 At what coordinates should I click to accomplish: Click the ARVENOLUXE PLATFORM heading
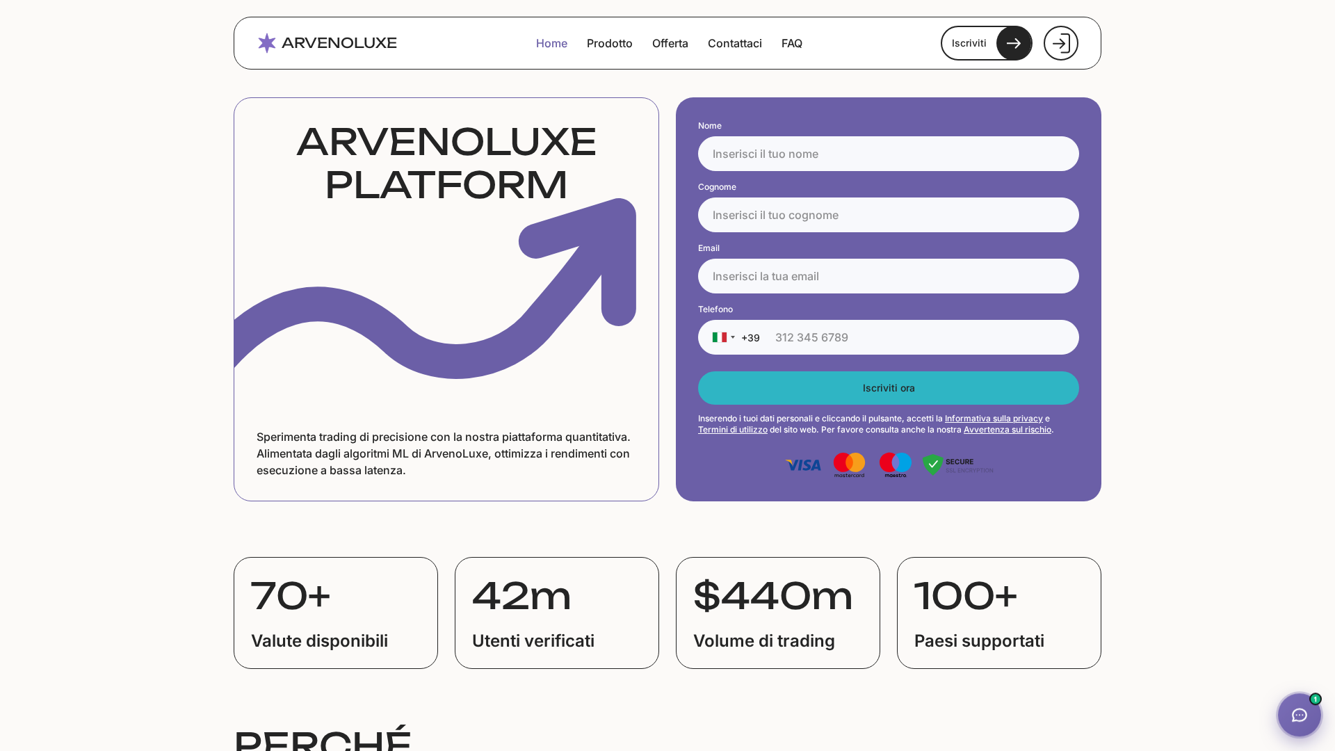[446, 163]
